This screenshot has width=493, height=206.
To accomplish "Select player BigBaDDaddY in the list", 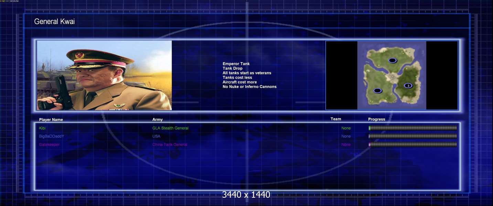I will click(52, 136).
